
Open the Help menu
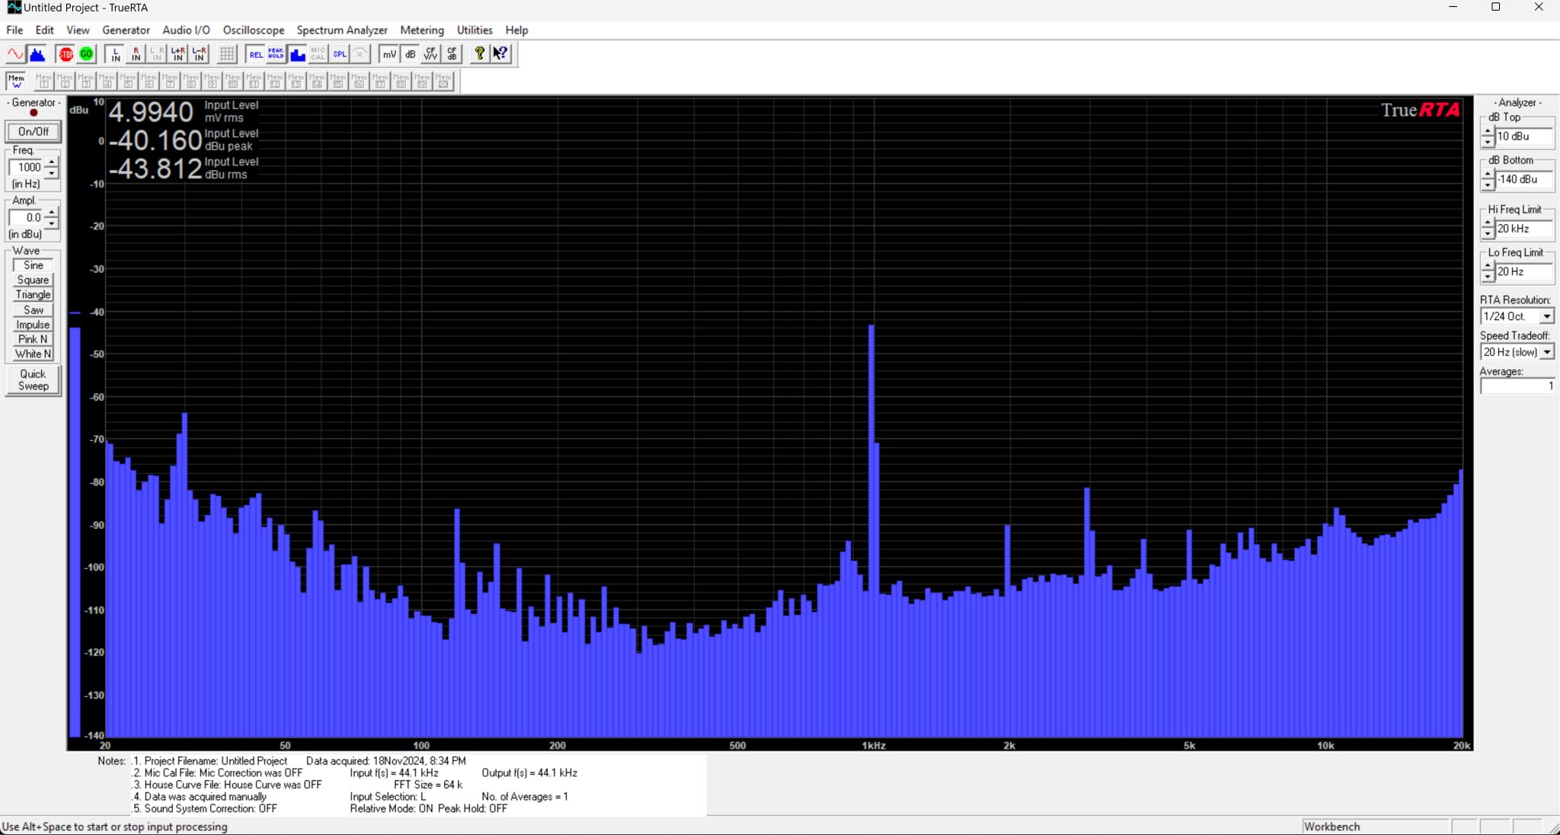pyautogui.click(x=516, y=30)
